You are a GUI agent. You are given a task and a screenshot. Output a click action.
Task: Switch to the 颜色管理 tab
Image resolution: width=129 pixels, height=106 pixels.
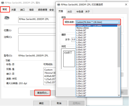coord(42,10)
